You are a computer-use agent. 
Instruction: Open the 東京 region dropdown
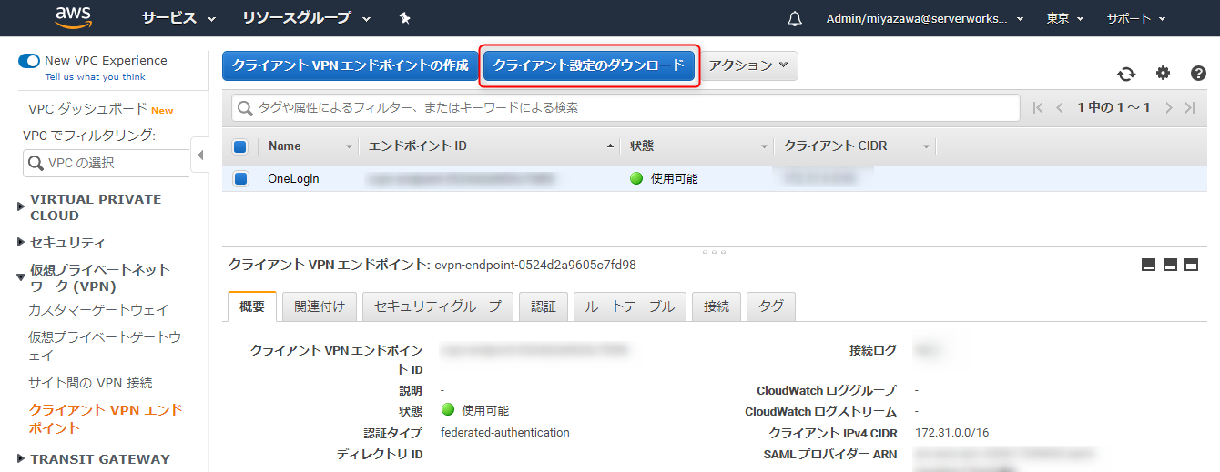(x=1064, y=18)
